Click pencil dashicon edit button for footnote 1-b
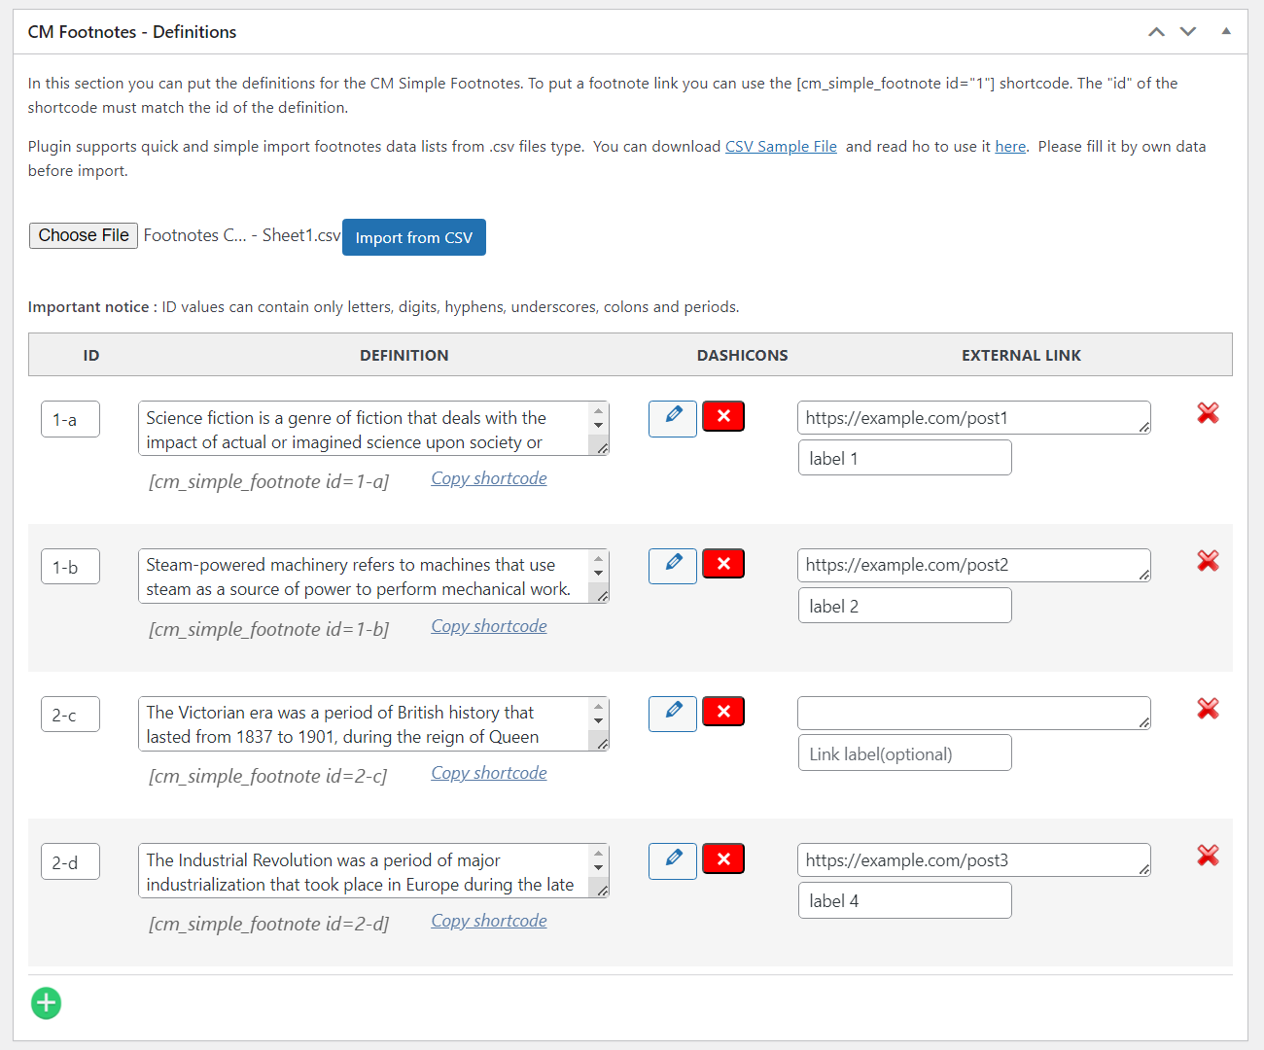 tap(673, 566)
